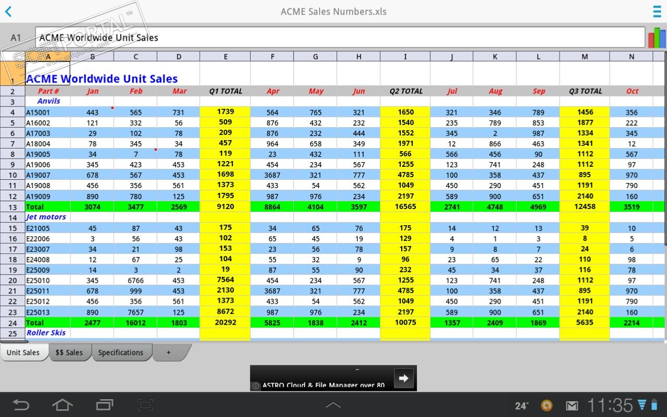Select the 'Oct' month header cell
The width and height of the screenshot is (667, 417).
(632, 91)
